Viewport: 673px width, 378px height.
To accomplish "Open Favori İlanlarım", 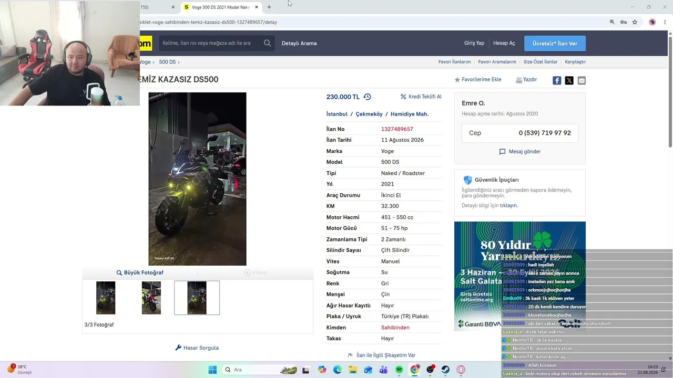I will point(454,62).
